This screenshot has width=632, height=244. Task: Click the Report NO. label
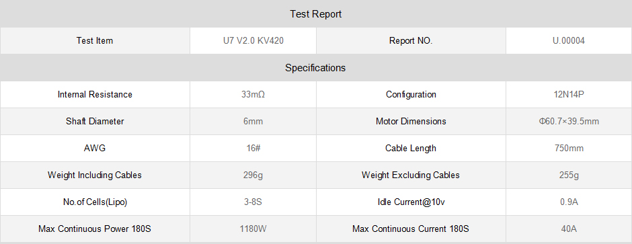click(x=411, y=40)
